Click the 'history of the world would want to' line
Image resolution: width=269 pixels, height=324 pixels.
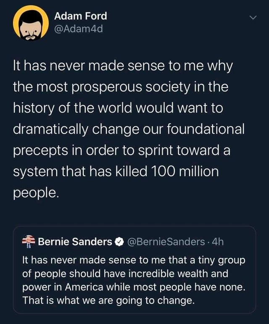[118, 108]
